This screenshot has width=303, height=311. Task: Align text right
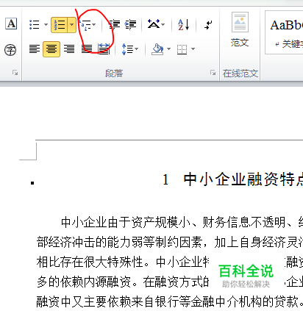coord(69,49)
